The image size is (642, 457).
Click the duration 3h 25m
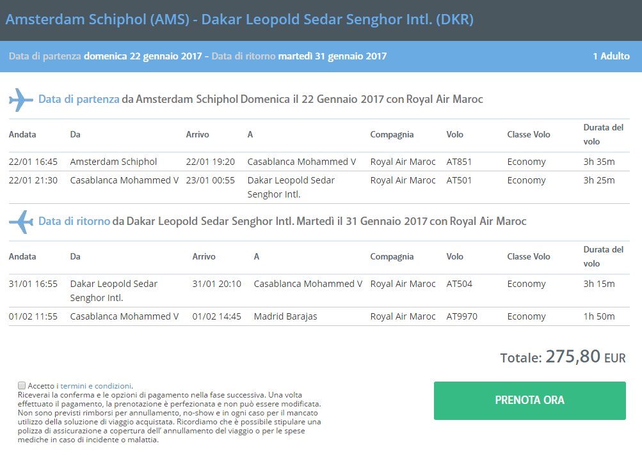[599, 180]
